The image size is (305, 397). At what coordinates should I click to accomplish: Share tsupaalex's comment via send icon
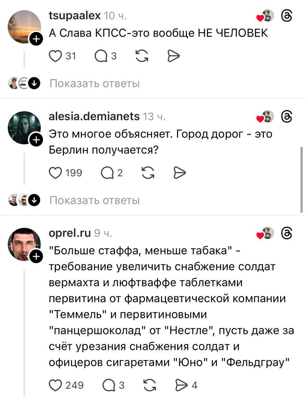[173, 56]
